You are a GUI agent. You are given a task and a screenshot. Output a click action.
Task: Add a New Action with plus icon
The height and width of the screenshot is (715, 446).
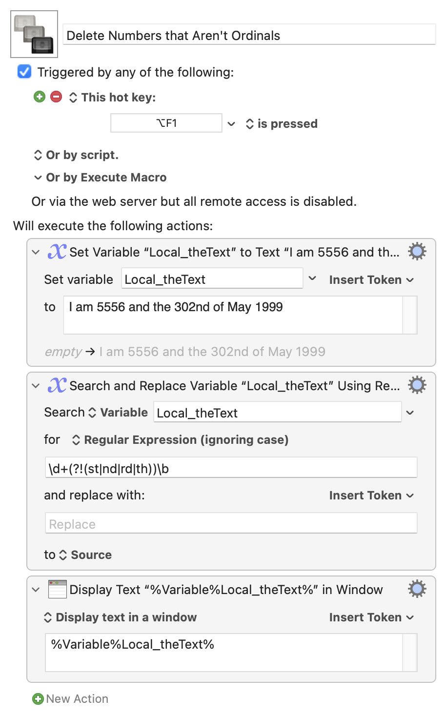click(x=38, y=699)
